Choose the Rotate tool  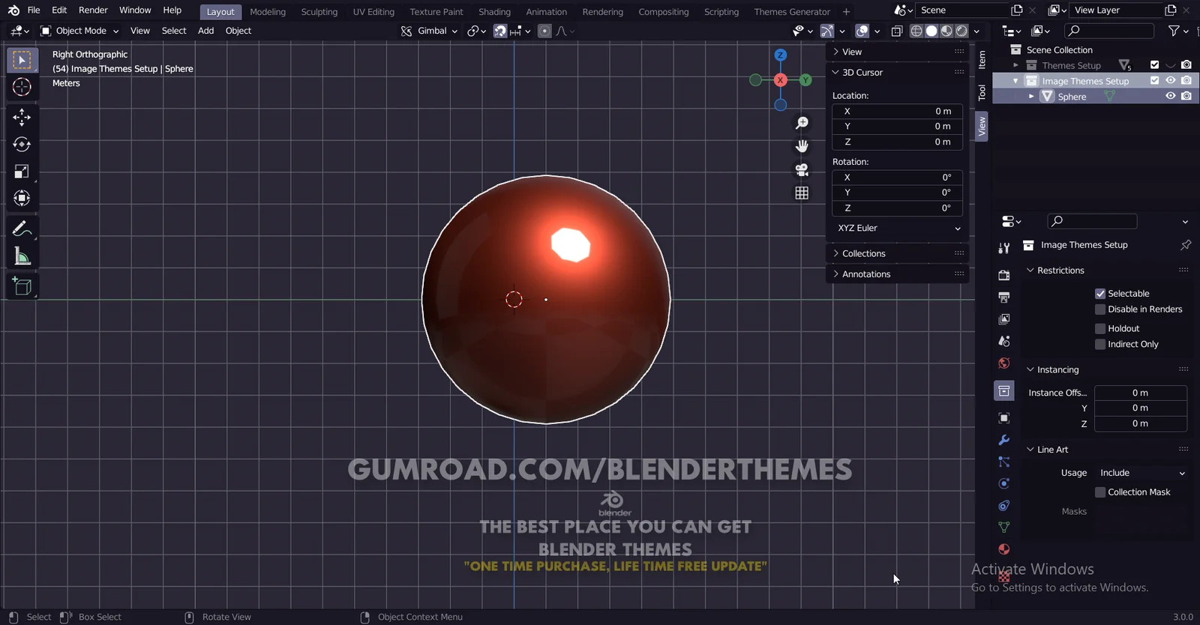(x=22, y=144)
